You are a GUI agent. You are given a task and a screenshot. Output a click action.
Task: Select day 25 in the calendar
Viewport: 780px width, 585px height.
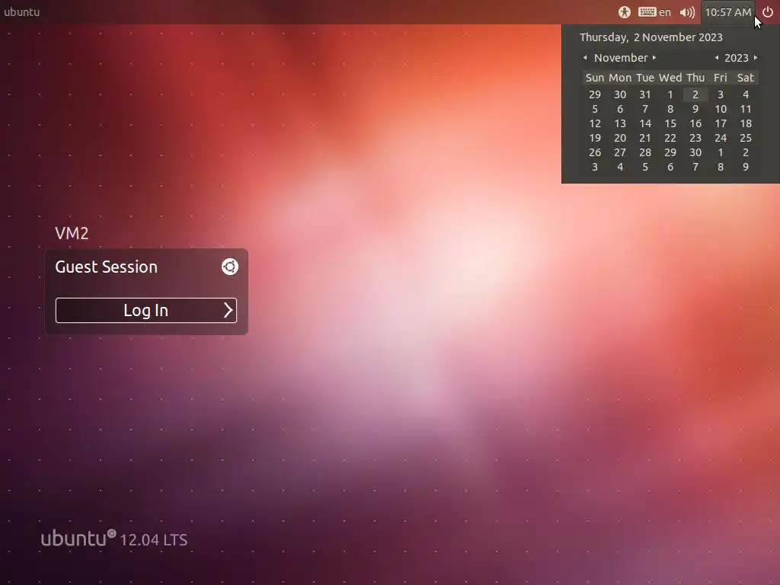point(746,138)
